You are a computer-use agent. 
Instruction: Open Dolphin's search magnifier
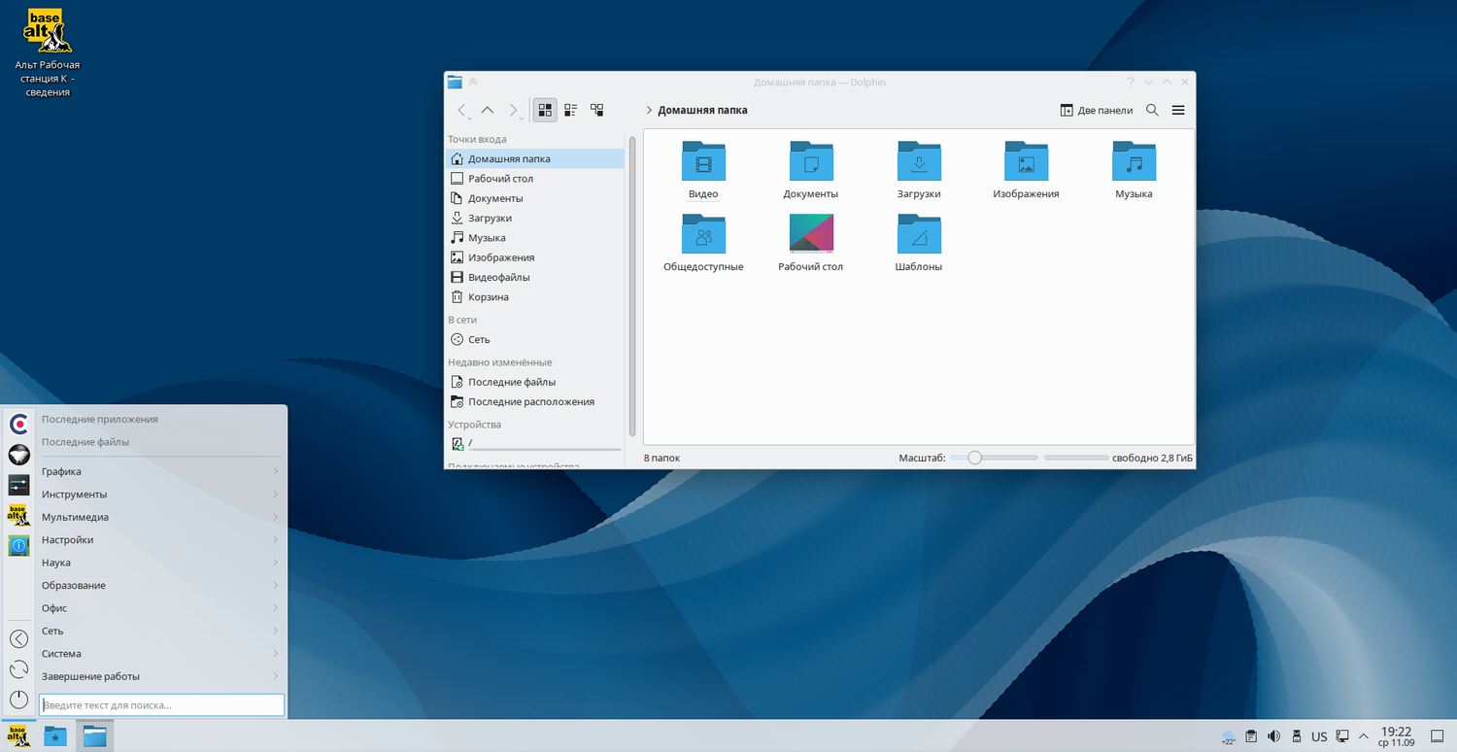1152,111
